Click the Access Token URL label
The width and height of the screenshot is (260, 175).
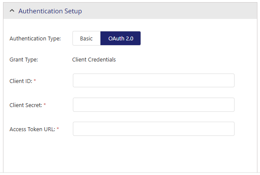[x=32, y=129]
